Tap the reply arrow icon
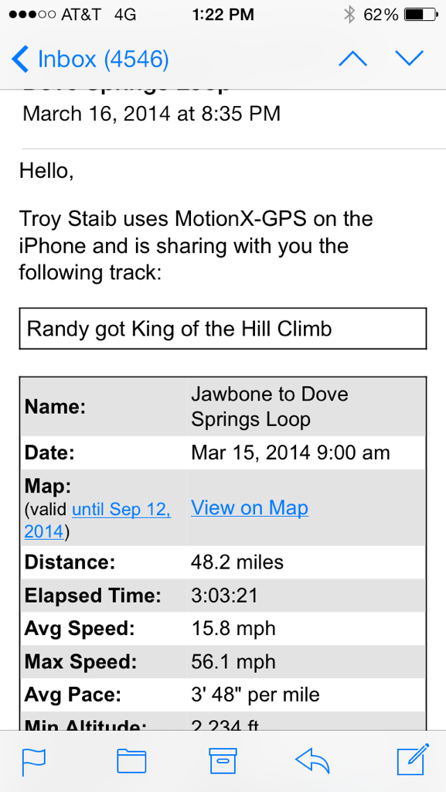This screenshot has height=792, width=446. [x=312, y=761]
